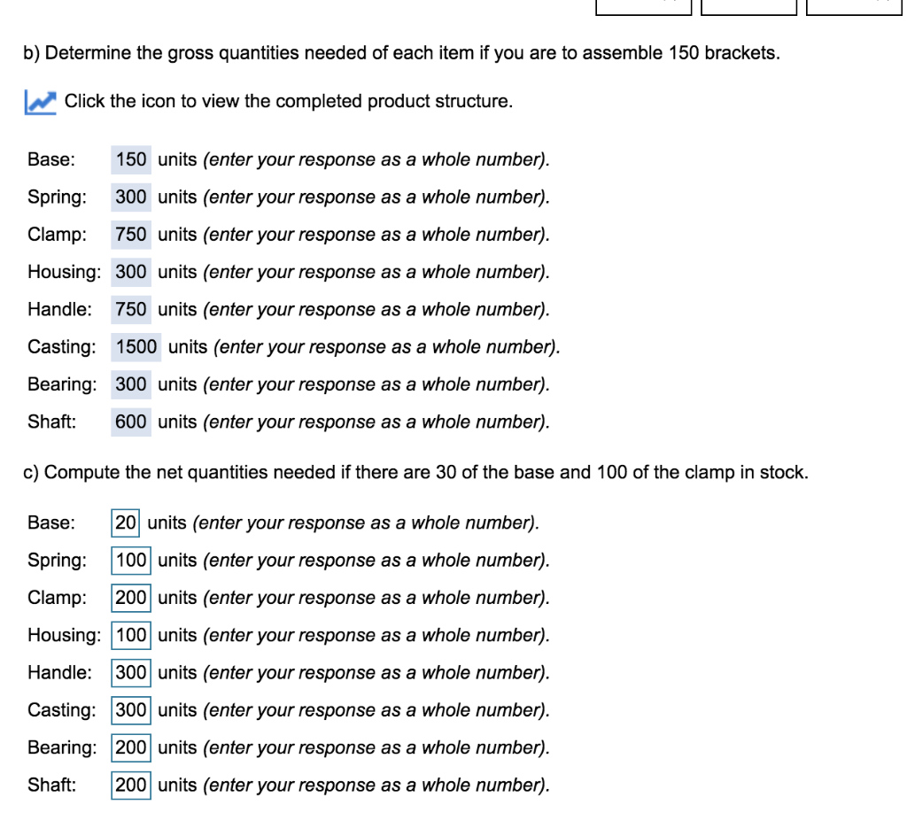Select the net Shaft input box showing 200
The width and height of the screenshot is (907, 836).
131,786
